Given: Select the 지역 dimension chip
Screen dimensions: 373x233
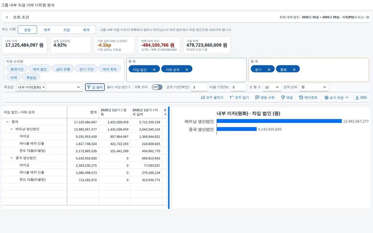Looking at the screenshot, I should tap(14, 78).
